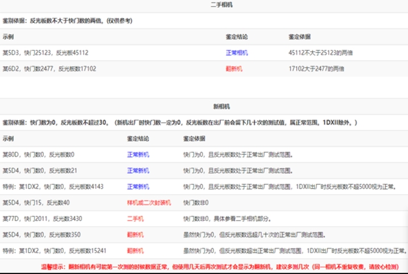Select the 某5D3 快门25123 example cell
This screenshot has height=274, width=408.
pyautogui.click(x=46, y=52)
